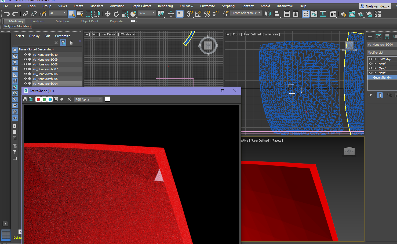Screen dimensions: 397x244
Task: Click the Undo arrow in main toolbar
Action: click(7, 14)
